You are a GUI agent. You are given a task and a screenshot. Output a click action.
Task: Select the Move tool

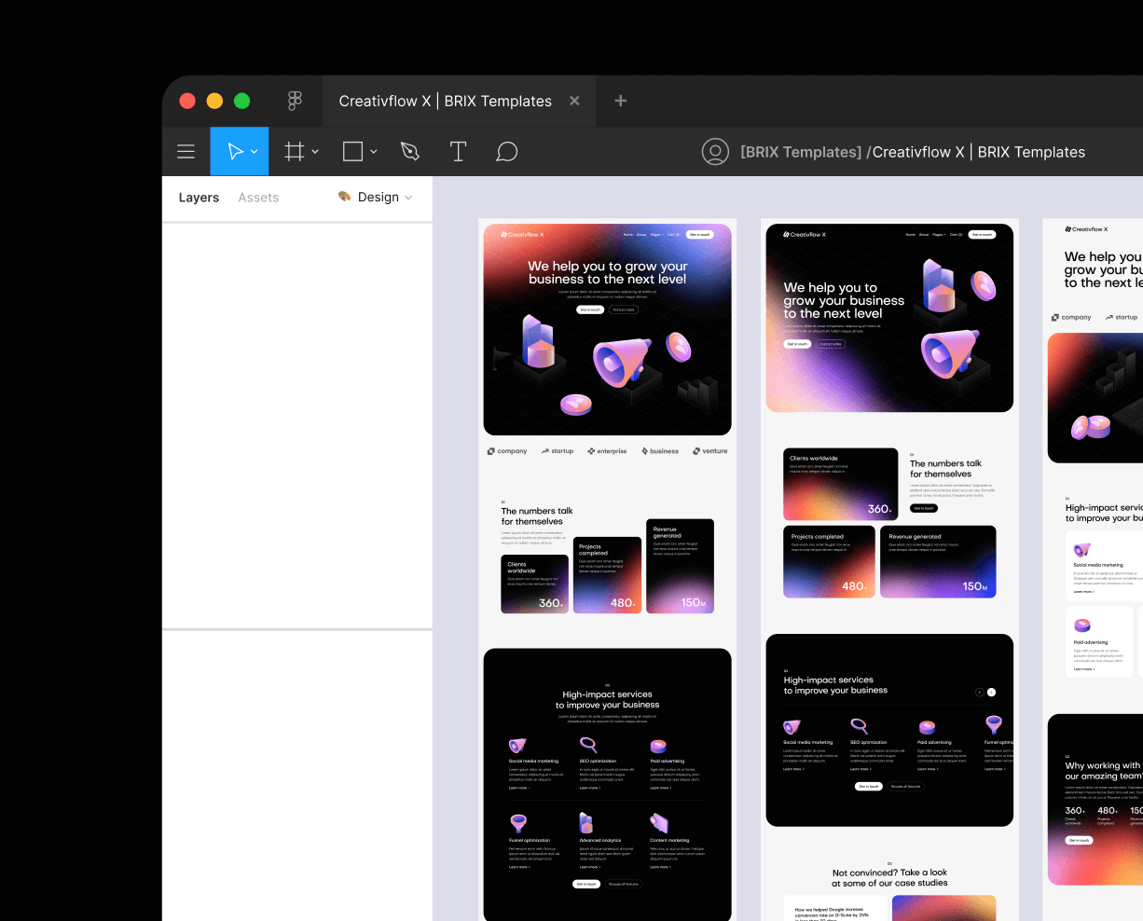click(233, 151)
